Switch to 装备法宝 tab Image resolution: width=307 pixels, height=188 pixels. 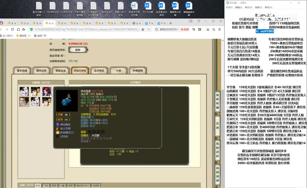pos(60,70)
